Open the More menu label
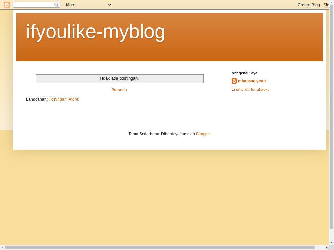The width and height of the screenshot is (334, 250). pos(70,5)
